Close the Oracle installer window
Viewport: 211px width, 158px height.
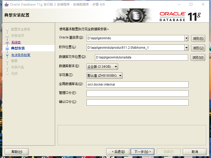tap(203, 4)
